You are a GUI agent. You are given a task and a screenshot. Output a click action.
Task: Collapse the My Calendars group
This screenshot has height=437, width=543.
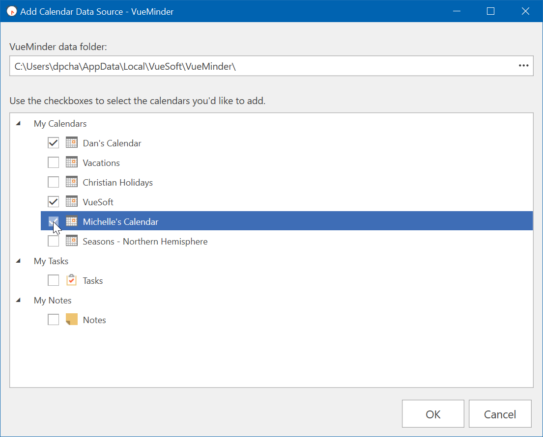[19, 123]
